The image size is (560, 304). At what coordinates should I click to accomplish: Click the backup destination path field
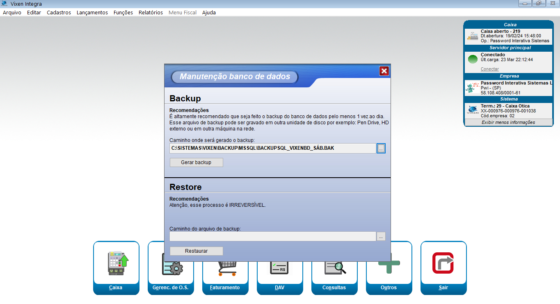[273, 148]
